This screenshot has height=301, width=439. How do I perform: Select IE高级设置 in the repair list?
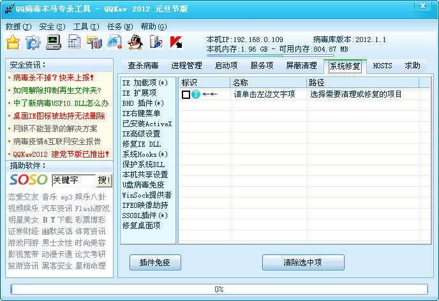[142, 134]
